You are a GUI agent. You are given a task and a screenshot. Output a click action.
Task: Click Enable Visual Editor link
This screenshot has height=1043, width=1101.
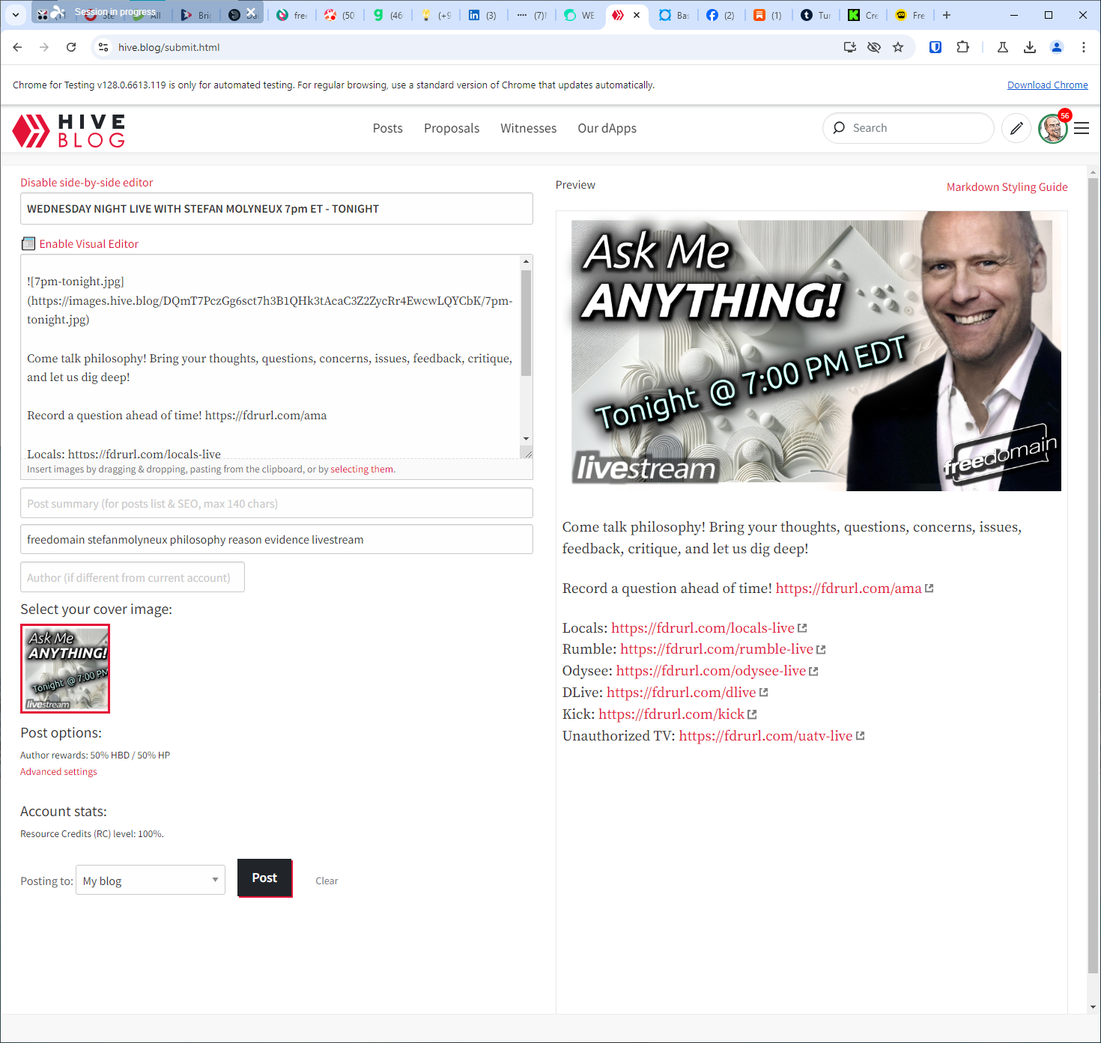point(89,244)
